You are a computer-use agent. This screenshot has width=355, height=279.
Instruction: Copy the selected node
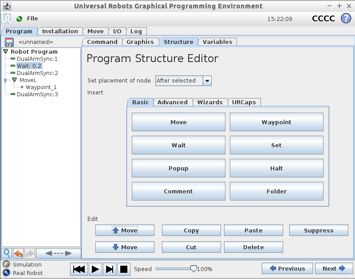click(191, 230)
